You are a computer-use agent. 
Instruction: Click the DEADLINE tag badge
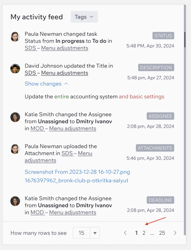(160, 200)
